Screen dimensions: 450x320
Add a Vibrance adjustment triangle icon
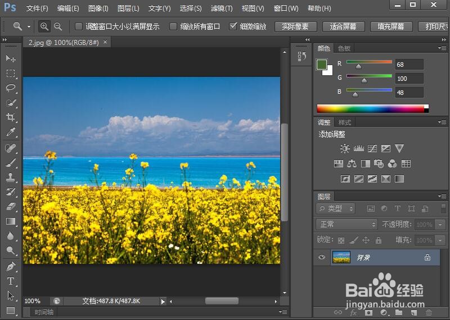pyautogui.click(x=399, y=148)
